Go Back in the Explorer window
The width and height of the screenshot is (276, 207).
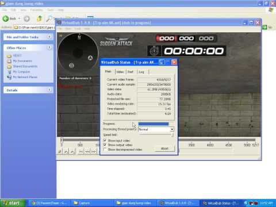(x=9, y=18)
